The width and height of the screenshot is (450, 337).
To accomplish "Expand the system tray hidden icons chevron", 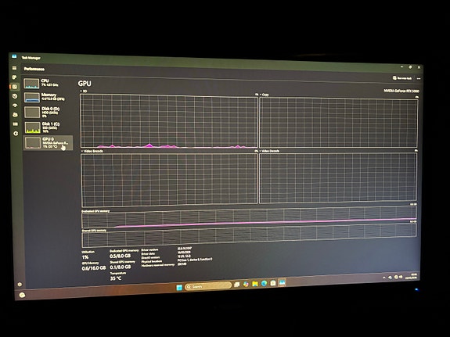I will pos(384,278).
